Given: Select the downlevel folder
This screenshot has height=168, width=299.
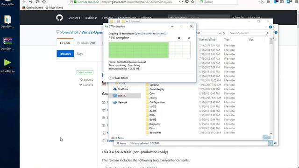Looking at the screenshot, I should pyautogui.click(x=153, y=133).
